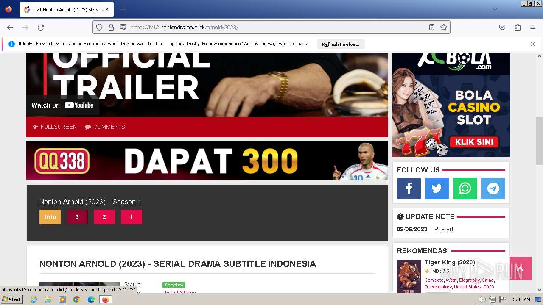Viewport: 543px width, 305px height.
Task: Open the site permissions icon in address bar
Action: [x=123, y=27]
